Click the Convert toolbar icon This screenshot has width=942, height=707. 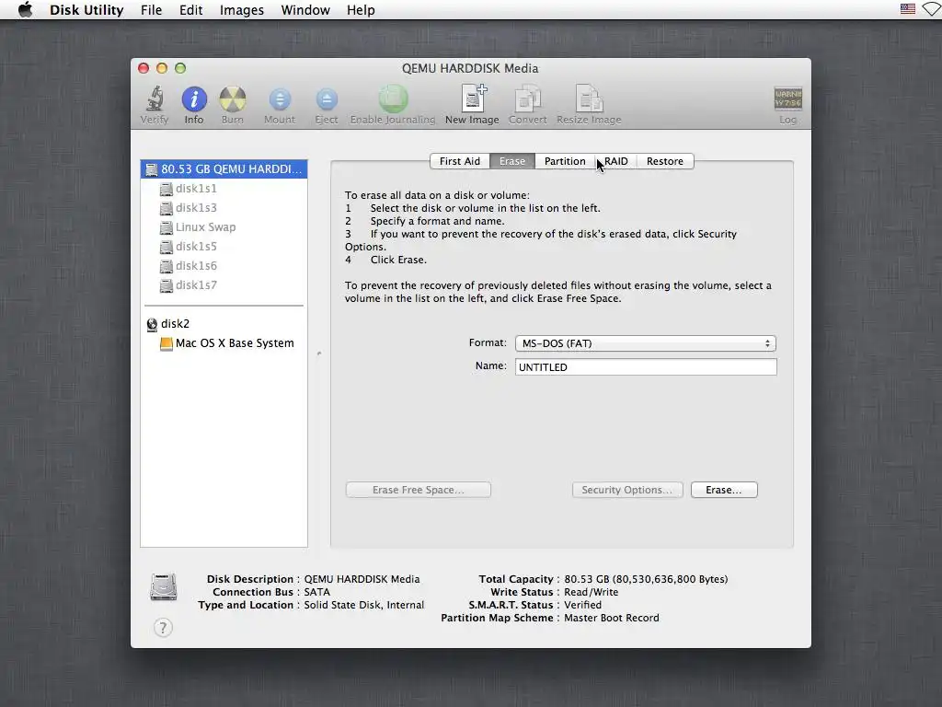point(527,99)
